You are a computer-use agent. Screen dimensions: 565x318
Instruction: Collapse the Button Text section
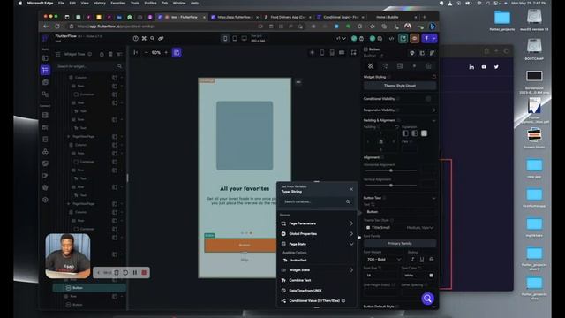click(433, 198)
